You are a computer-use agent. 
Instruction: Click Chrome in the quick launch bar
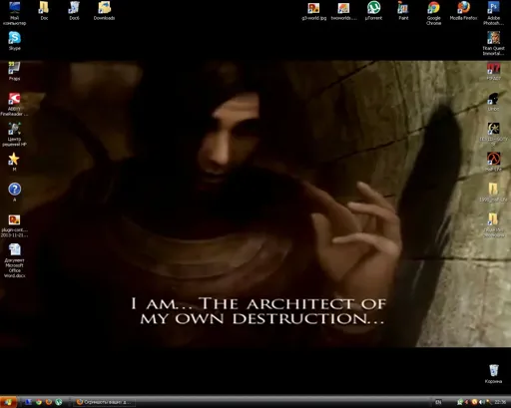[x=39, y=402]
